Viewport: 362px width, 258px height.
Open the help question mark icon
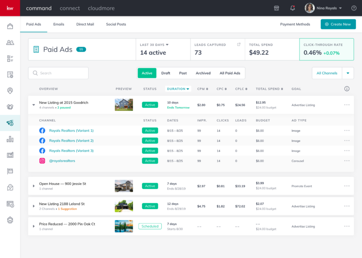(x=354, y=8)
